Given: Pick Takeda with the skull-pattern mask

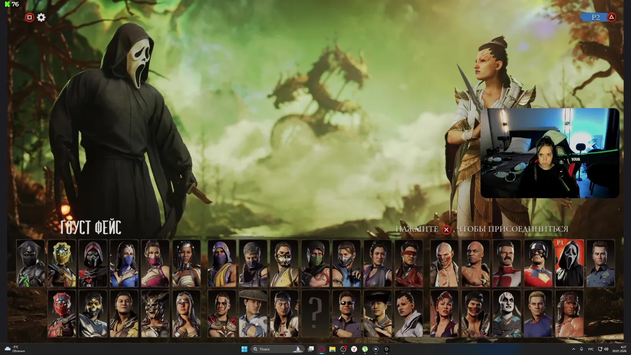Looking at the screenshot, I should pyautogui.click(x=93, y=314).
